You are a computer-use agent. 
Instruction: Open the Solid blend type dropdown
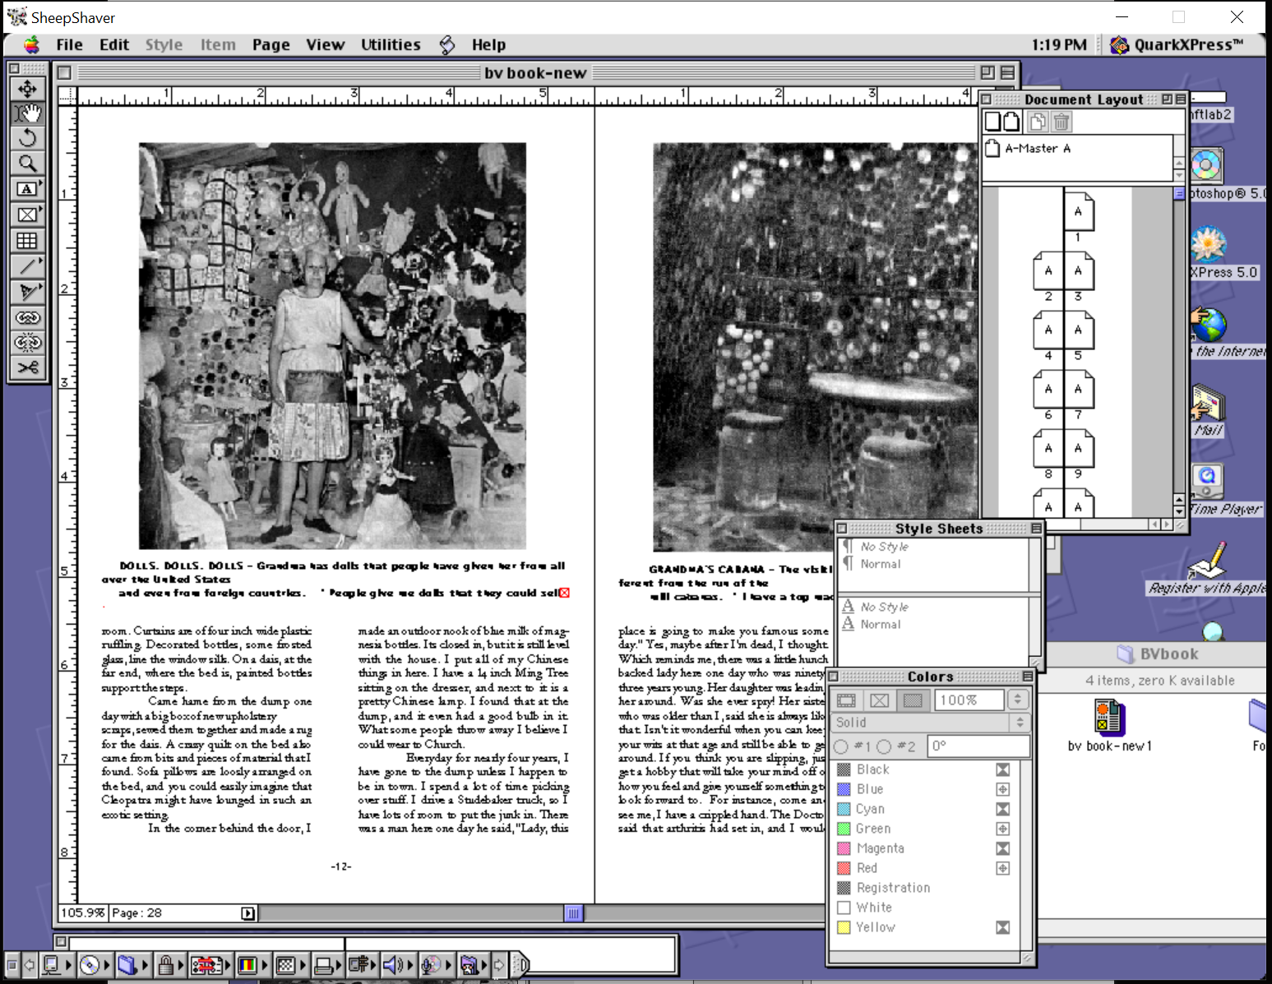[x=931, y=723]
